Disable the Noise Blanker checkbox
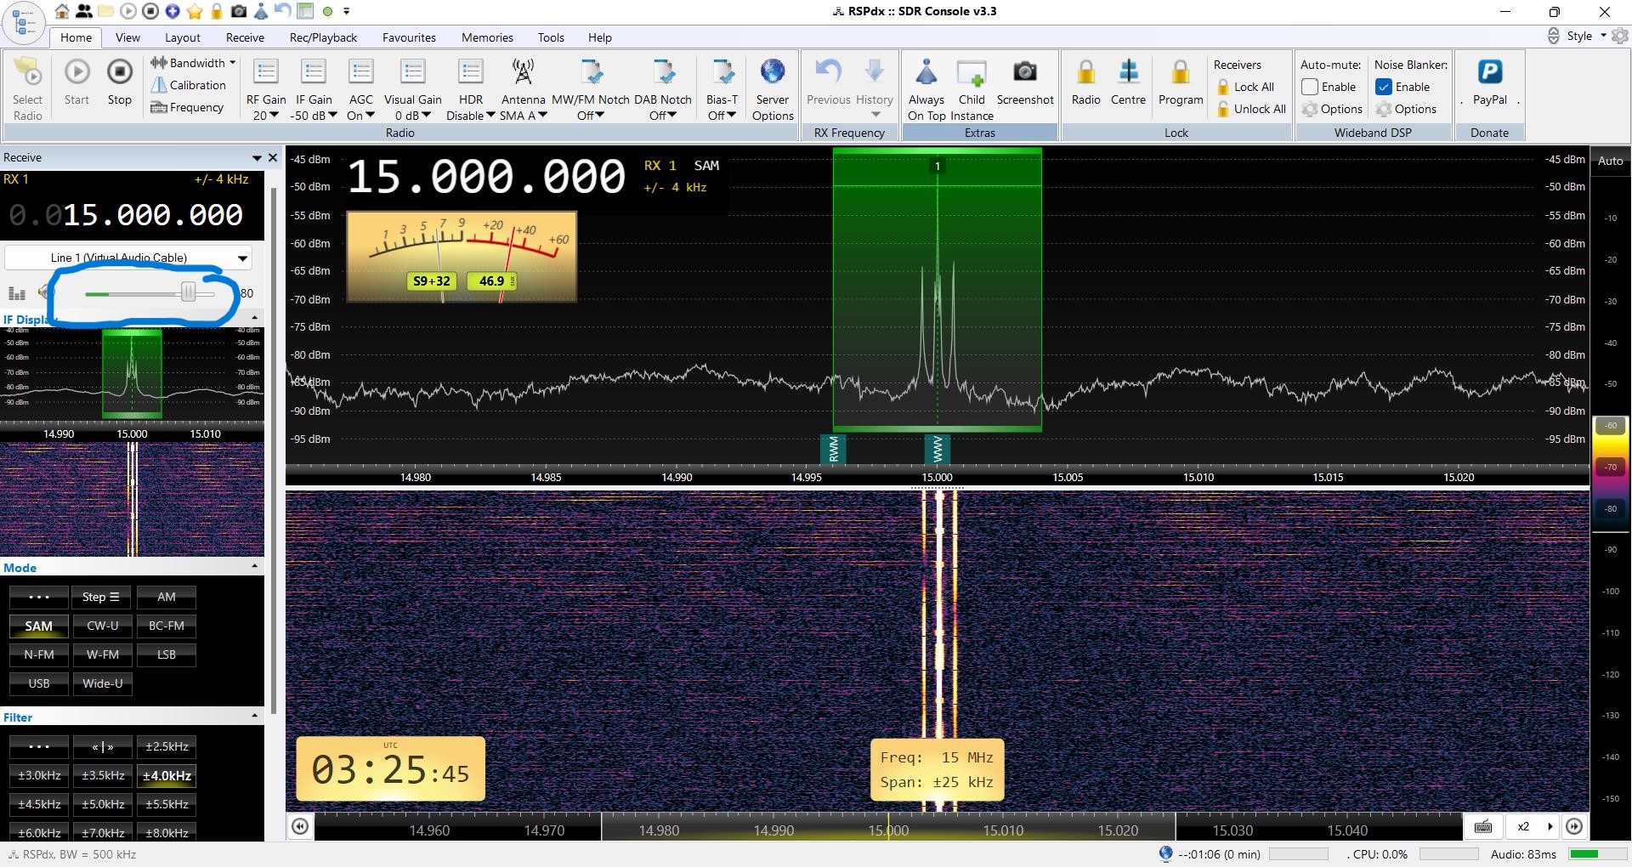 pyautogui.click(x=1384, y=87)
